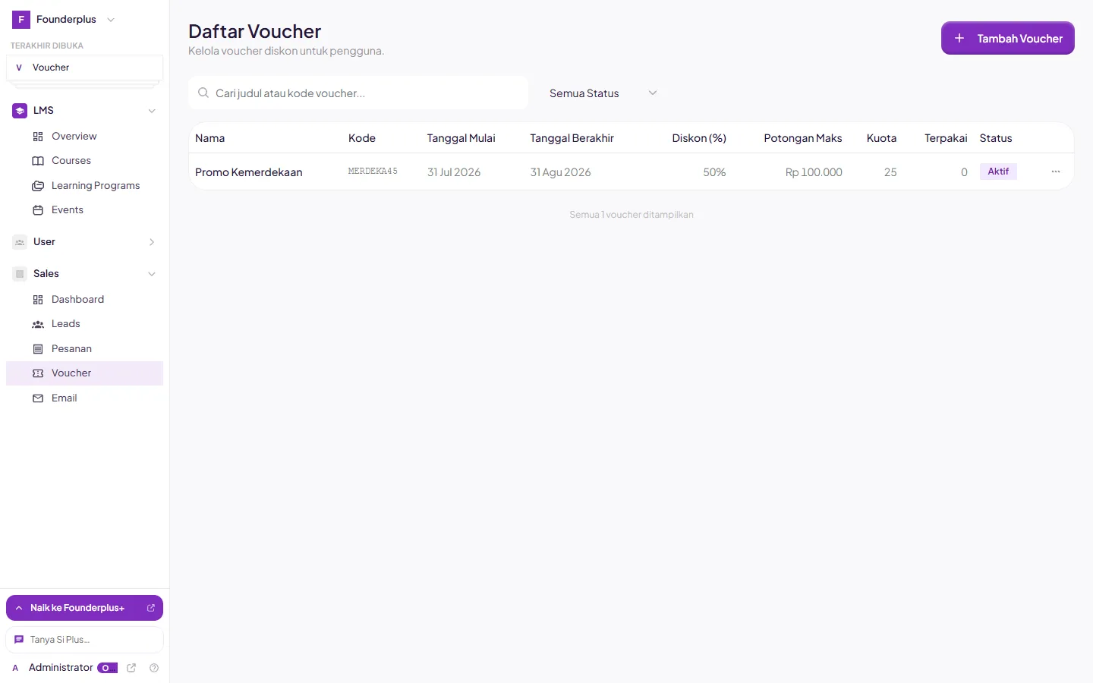This screenshot has width=1093, height=683.
Task: Click the Kode column header
Action: coord(362,138)
